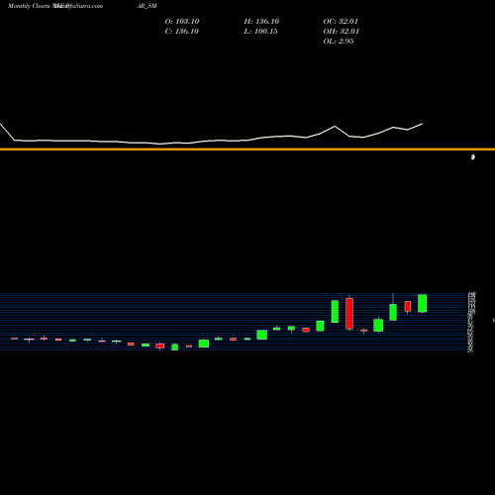Click the 'Monthly Charts' title text
This screenshot has width=495, height=495.
(30, 6)
